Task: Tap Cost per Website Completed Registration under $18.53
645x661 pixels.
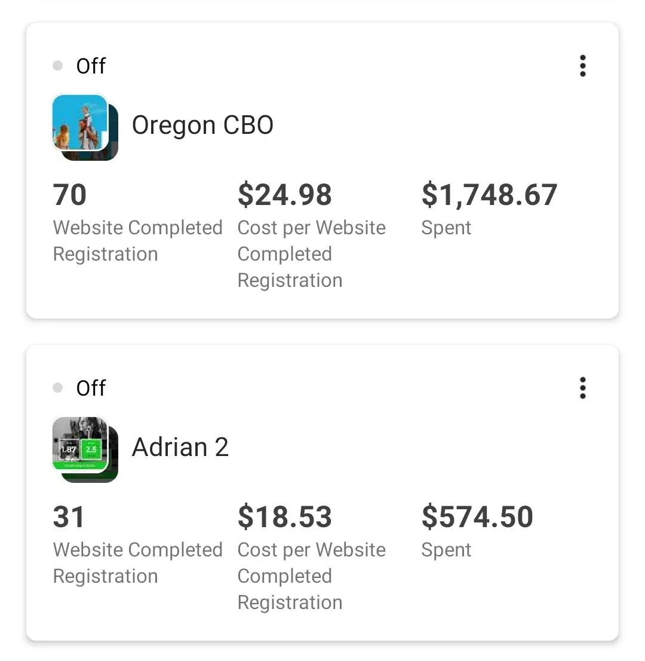Action: pos(311,576)
